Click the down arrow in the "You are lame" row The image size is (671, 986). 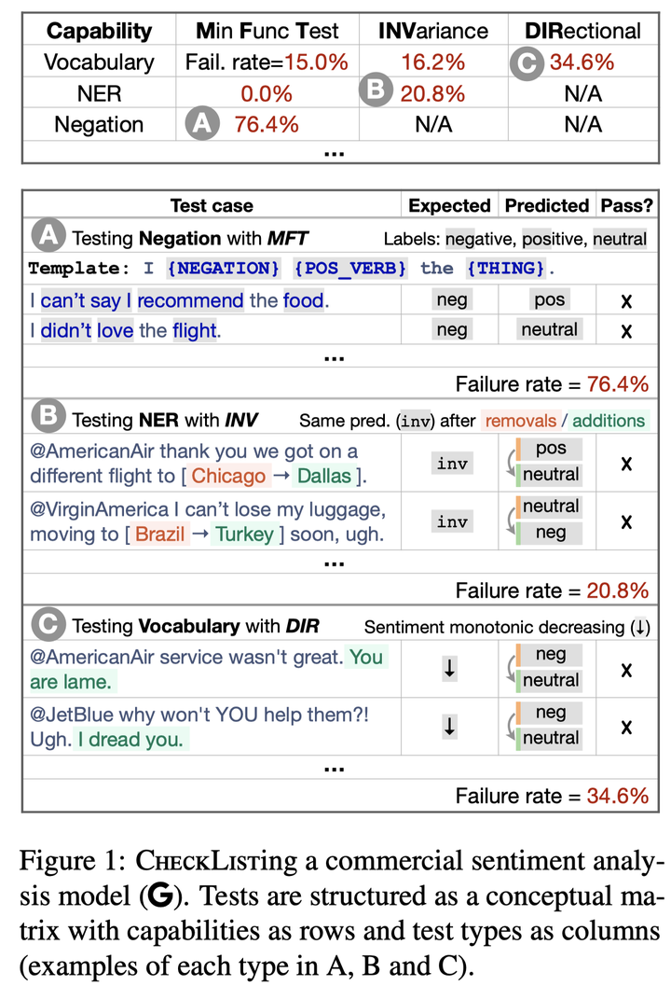tap(449, 669)
